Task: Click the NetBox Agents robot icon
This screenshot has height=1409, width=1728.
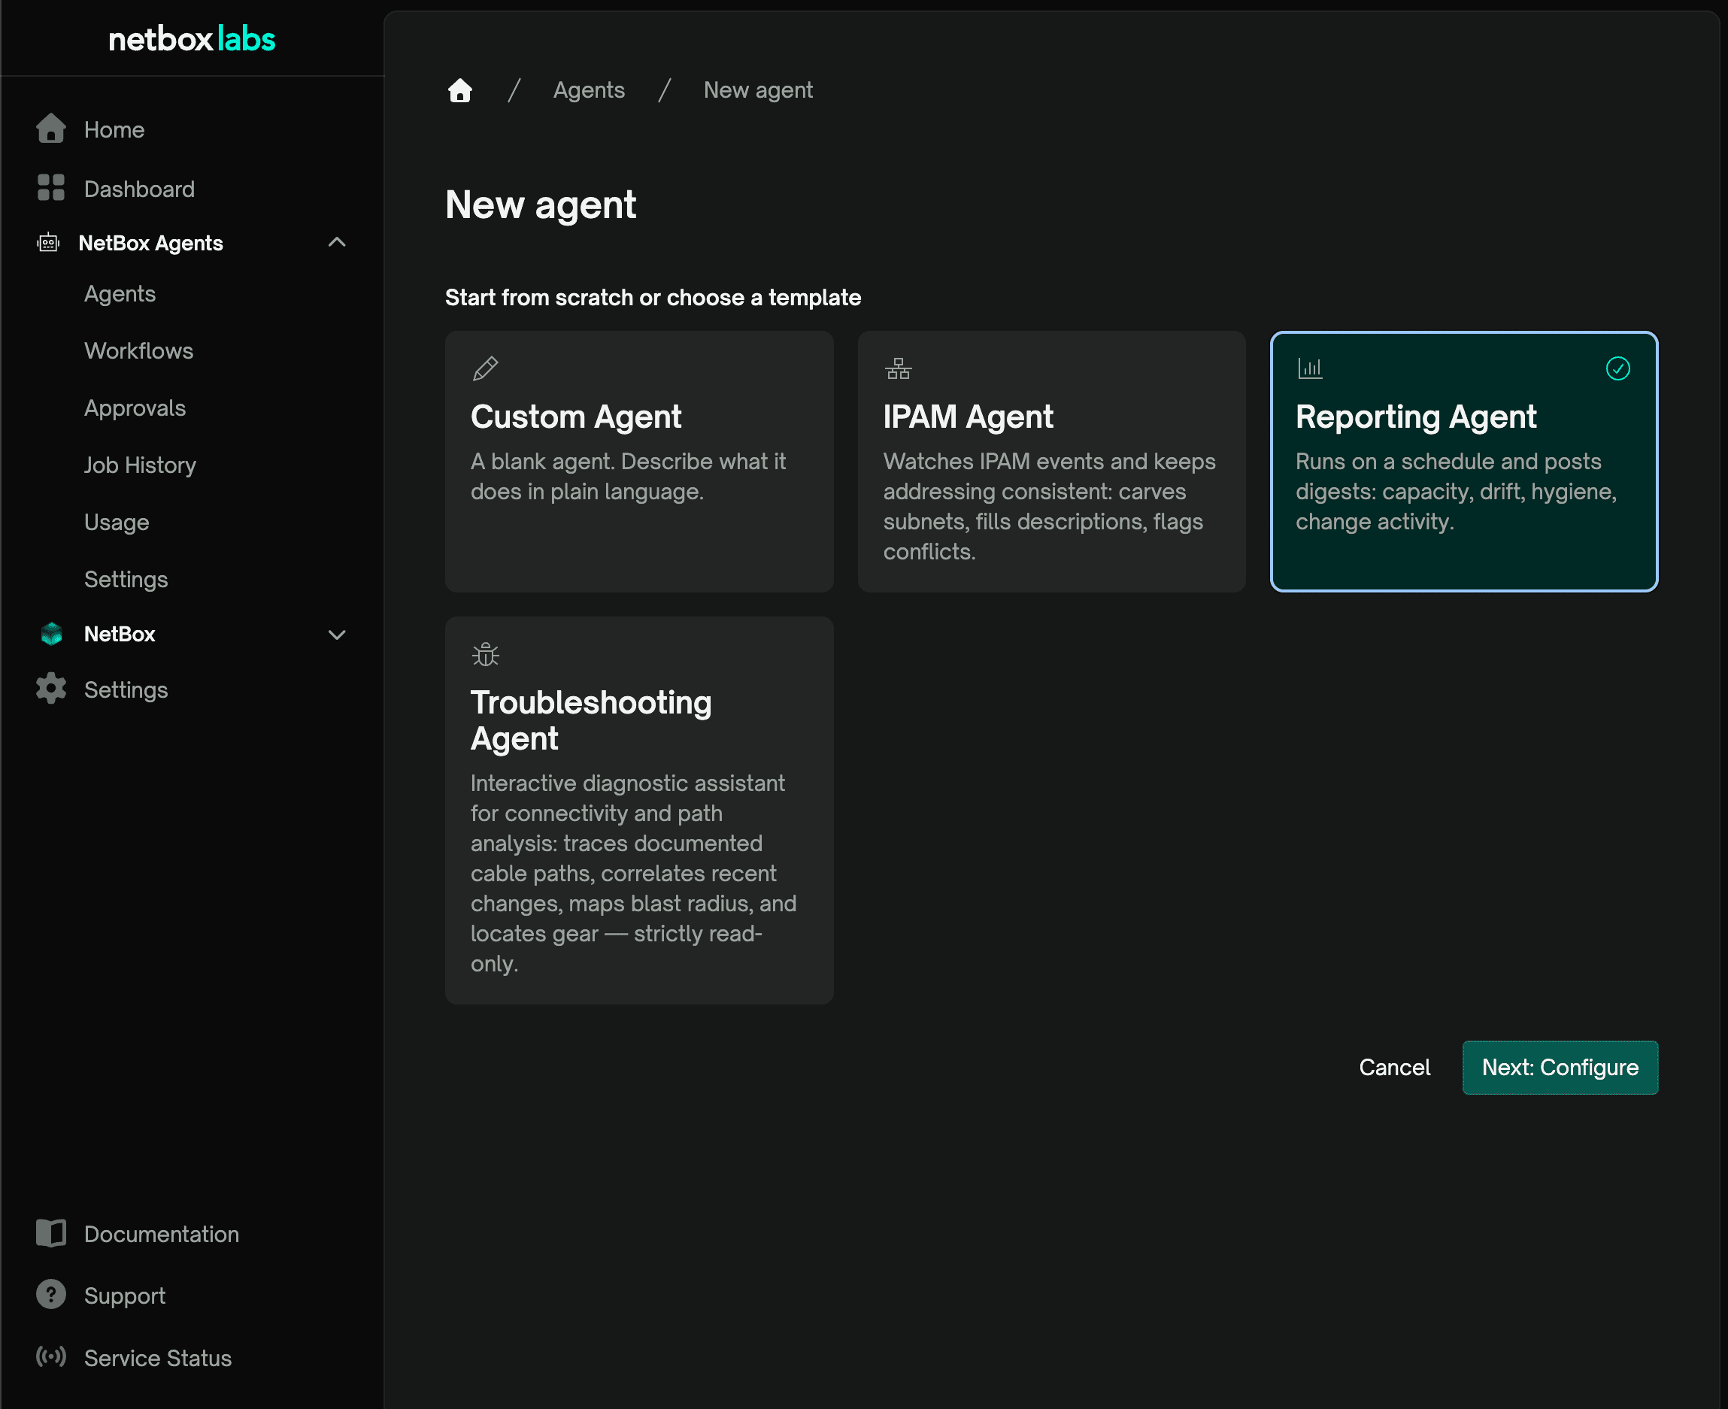Action: point(49,242)
